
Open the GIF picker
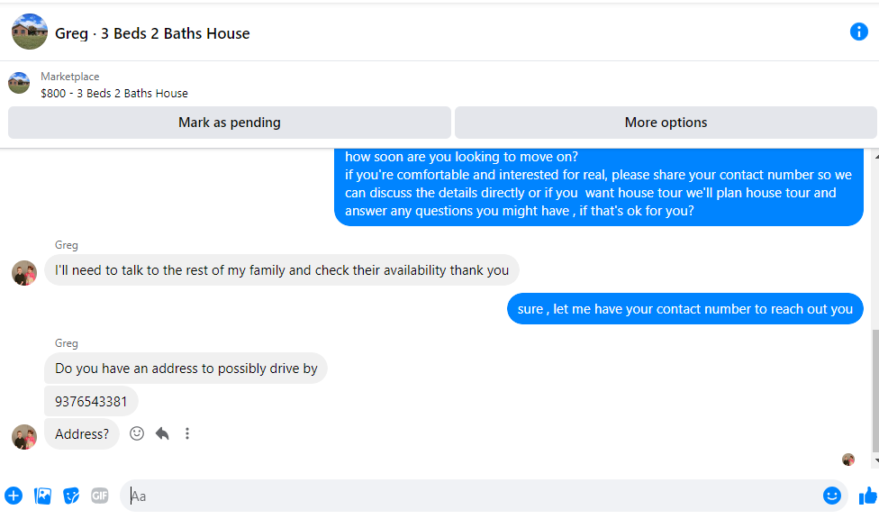pyautogui.click(x=100, y=496)
